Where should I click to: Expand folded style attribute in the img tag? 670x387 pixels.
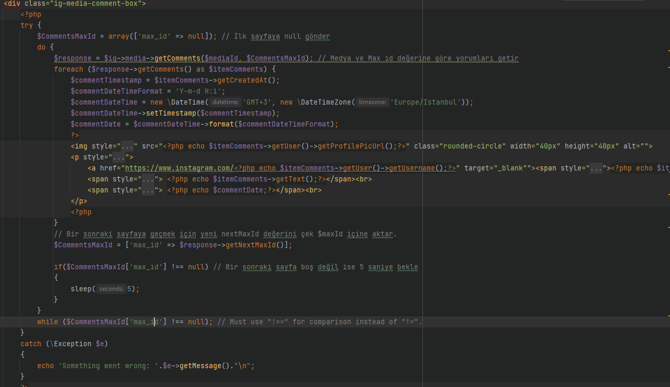[127, 146]
